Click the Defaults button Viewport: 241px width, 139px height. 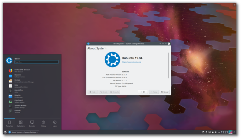tap(115, 92)
